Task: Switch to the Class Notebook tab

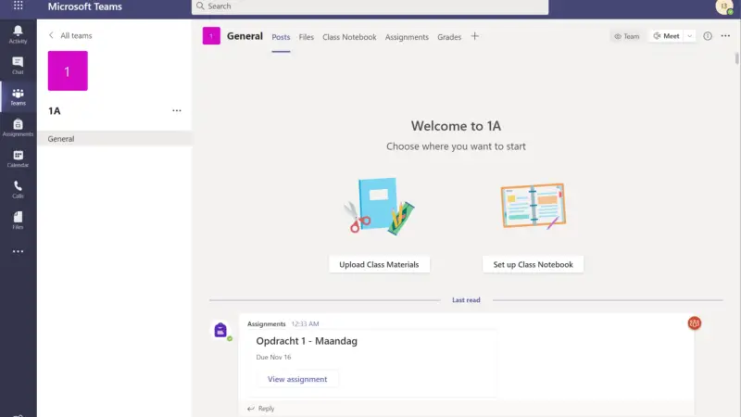Action: (x=349, y=37)
